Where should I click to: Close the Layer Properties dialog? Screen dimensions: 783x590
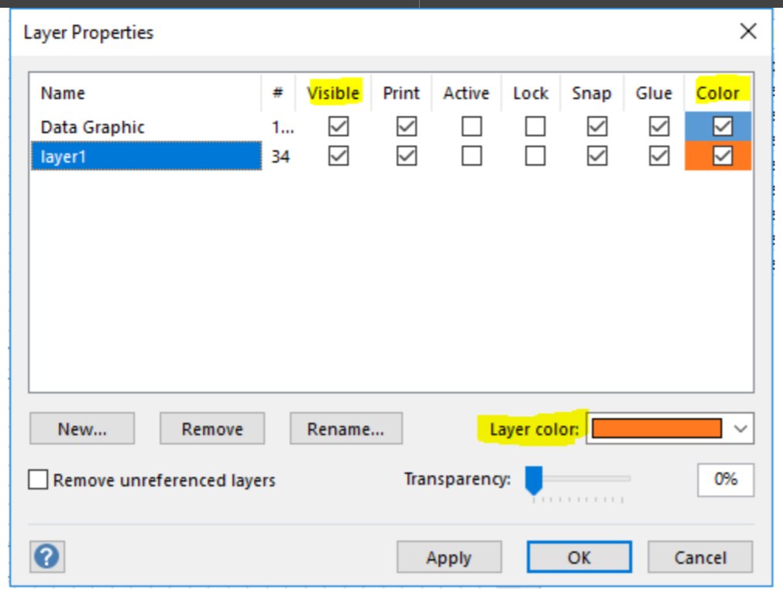coord(747,32)
